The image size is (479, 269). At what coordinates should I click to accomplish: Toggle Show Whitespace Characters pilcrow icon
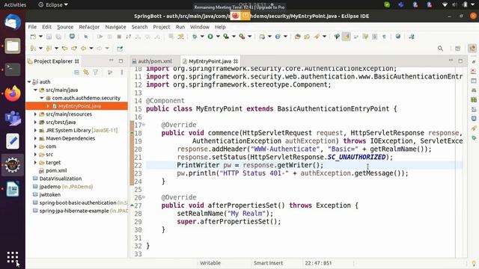(384, 37)
